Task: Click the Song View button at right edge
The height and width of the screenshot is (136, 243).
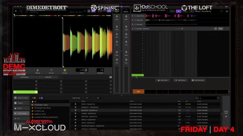Action: click(226, 114)
